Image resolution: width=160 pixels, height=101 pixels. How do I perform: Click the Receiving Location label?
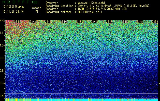tap(59, 6)
